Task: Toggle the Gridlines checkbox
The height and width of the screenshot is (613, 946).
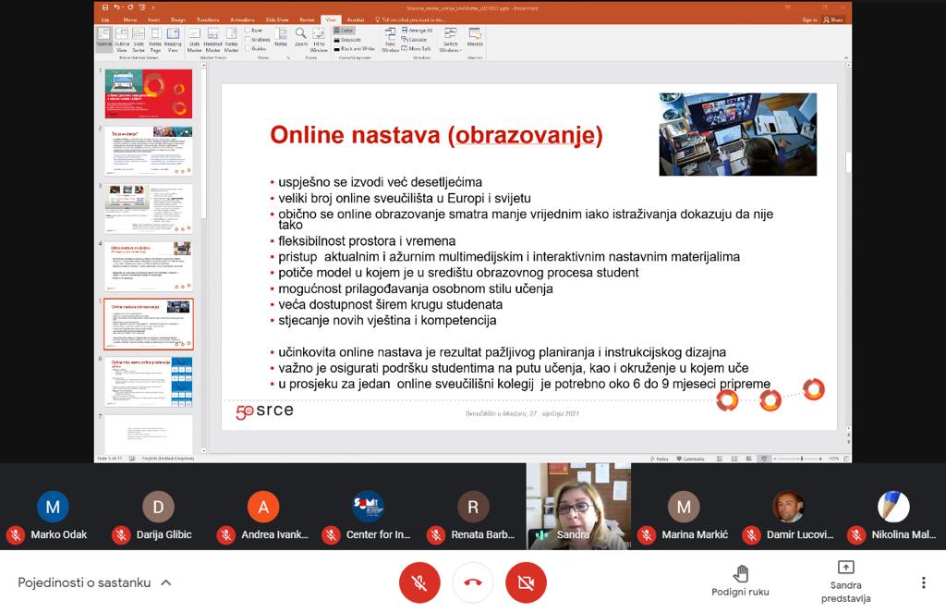Action: pos(249,40)
